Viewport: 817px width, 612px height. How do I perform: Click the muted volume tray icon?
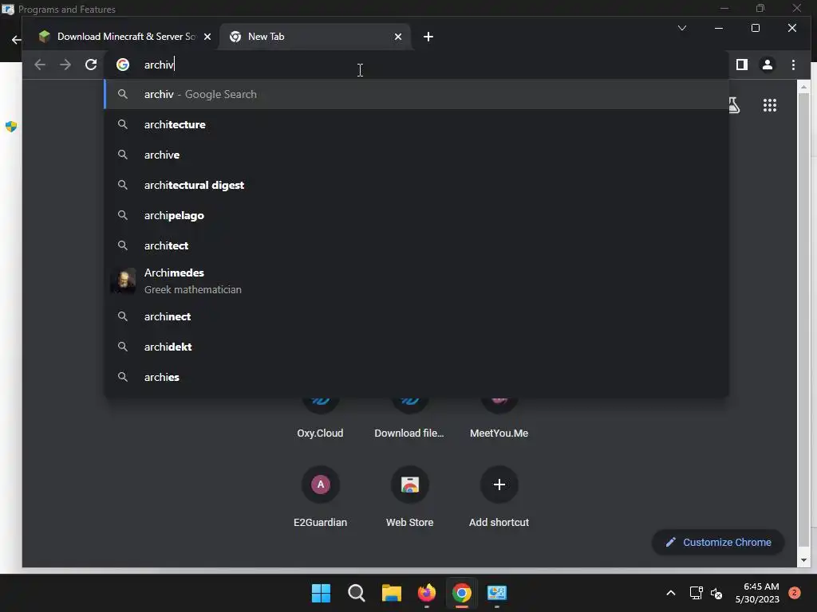click(716, 593)
